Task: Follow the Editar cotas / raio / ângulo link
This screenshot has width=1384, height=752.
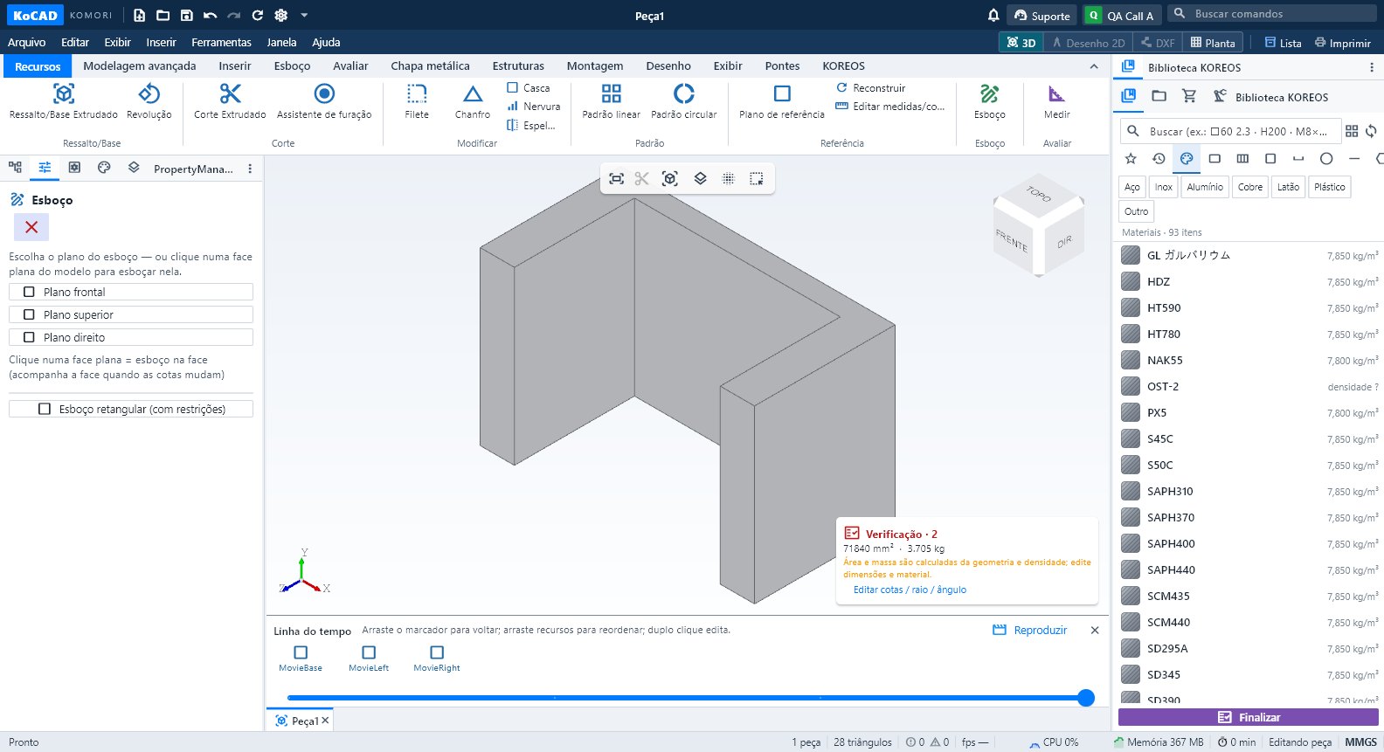Action: 910,590
